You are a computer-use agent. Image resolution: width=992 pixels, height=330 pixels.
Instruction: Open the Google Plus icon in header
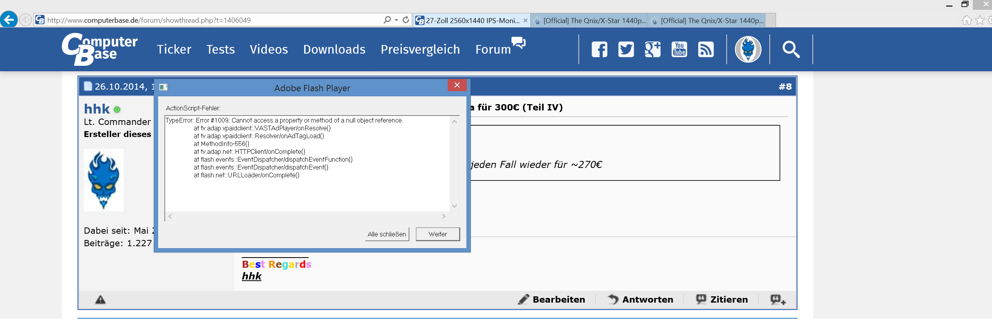coord(653,49)
